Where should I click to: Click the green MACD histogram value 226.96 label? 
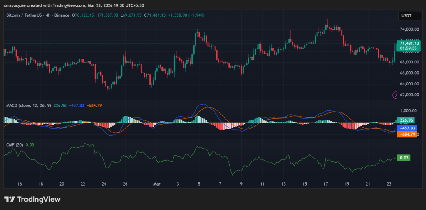[406, 120]
